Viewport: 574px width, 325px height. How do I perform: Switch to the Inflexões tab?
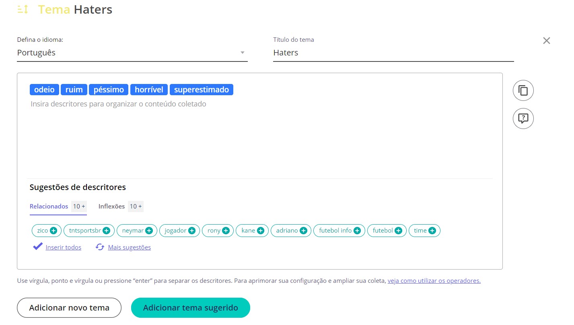(x=112, y=206)
